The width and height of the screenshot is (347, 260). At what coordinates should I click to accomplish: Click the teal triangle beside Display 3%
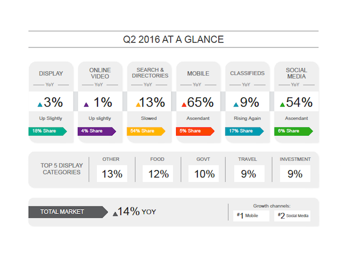click(40, 105)
